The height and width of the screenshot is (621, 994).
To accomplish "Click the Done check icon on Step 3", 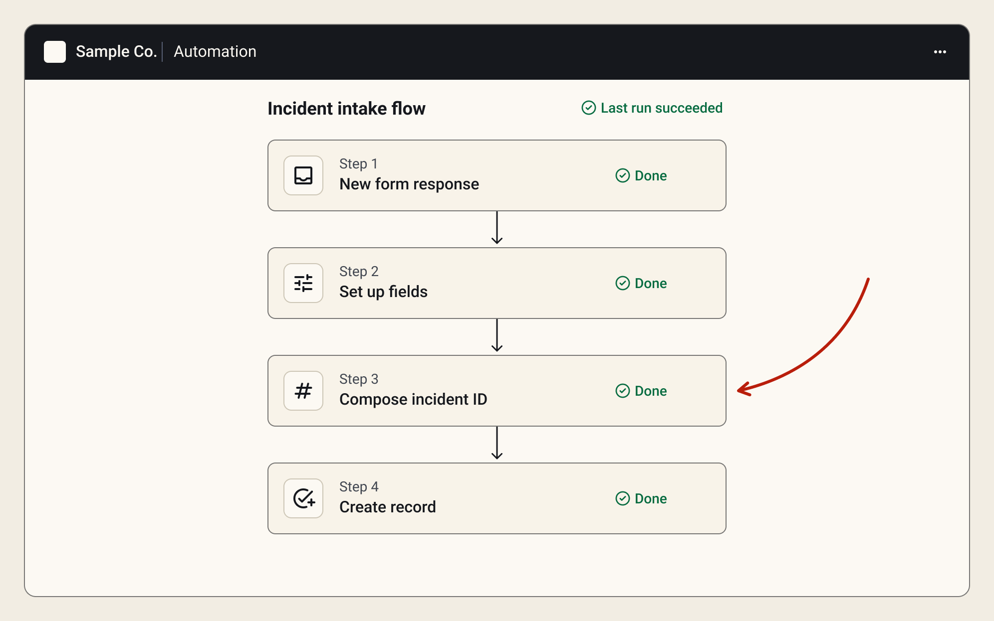I will (x=623, y=391).
